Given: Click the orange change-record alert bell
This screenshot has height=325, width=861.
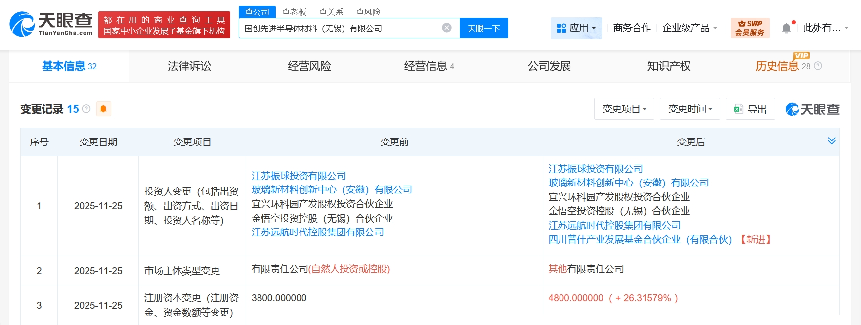Looking at the screenshot, I should 103,109.
